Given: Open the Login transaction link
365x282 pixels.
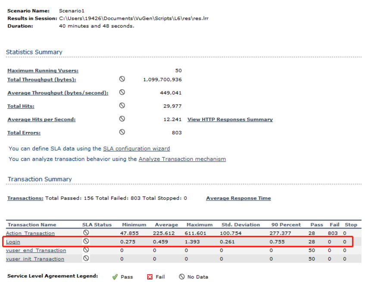Looking at the screenshot, I should click(x=13, y=242).
